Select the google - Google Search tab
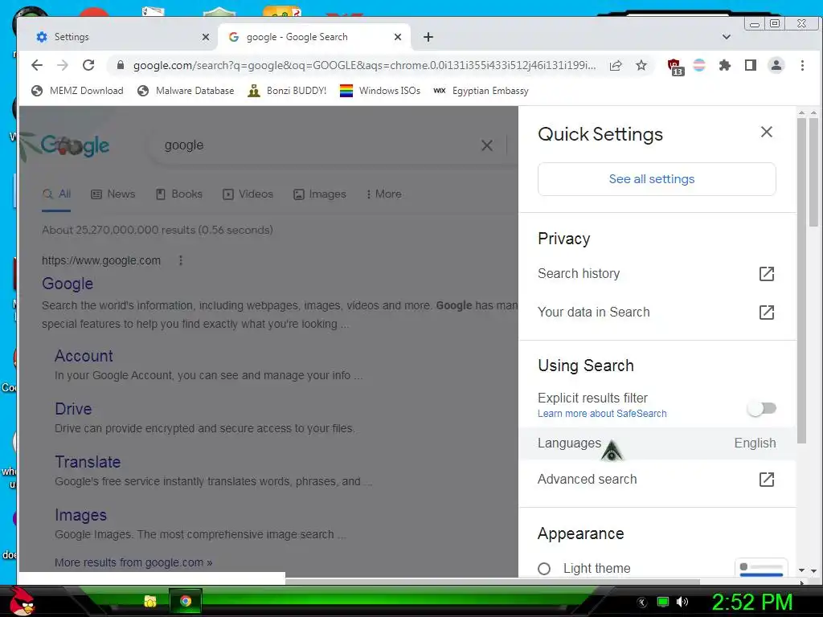Image resolution: width=823 pixels, height=617 pixels. click(313, 37)
